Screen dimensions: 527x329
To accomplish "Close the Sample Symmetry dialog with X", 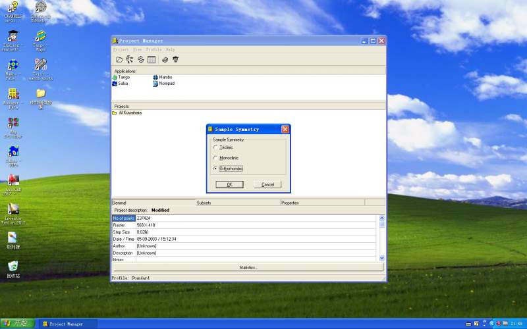I will pos(285,129).
